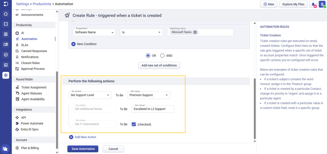Click the Escalated to L2 Support field
Image resolution: width=327 pixels, height=154 pixels.
(153, 109)
